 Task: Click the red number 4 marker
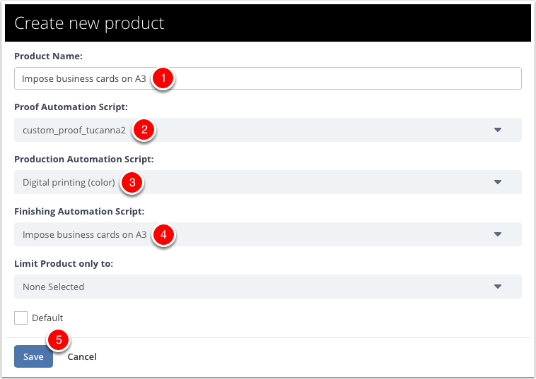point(163,234)
